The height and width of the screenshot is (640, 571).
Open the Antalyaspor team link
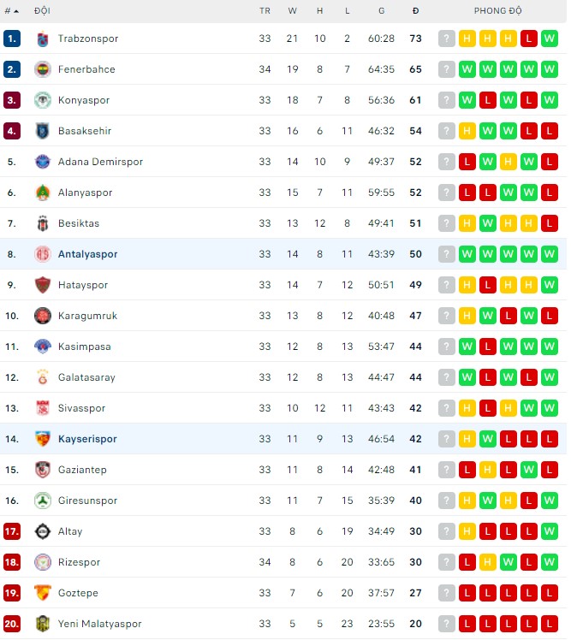(87, 254)
